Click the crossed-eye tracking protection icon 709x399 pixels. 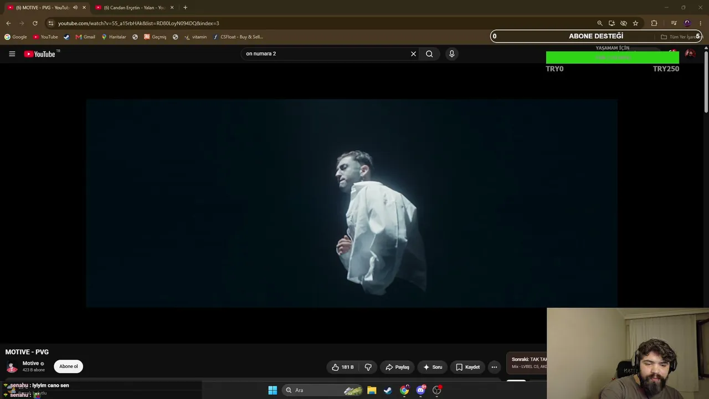(x=623, y=23)
